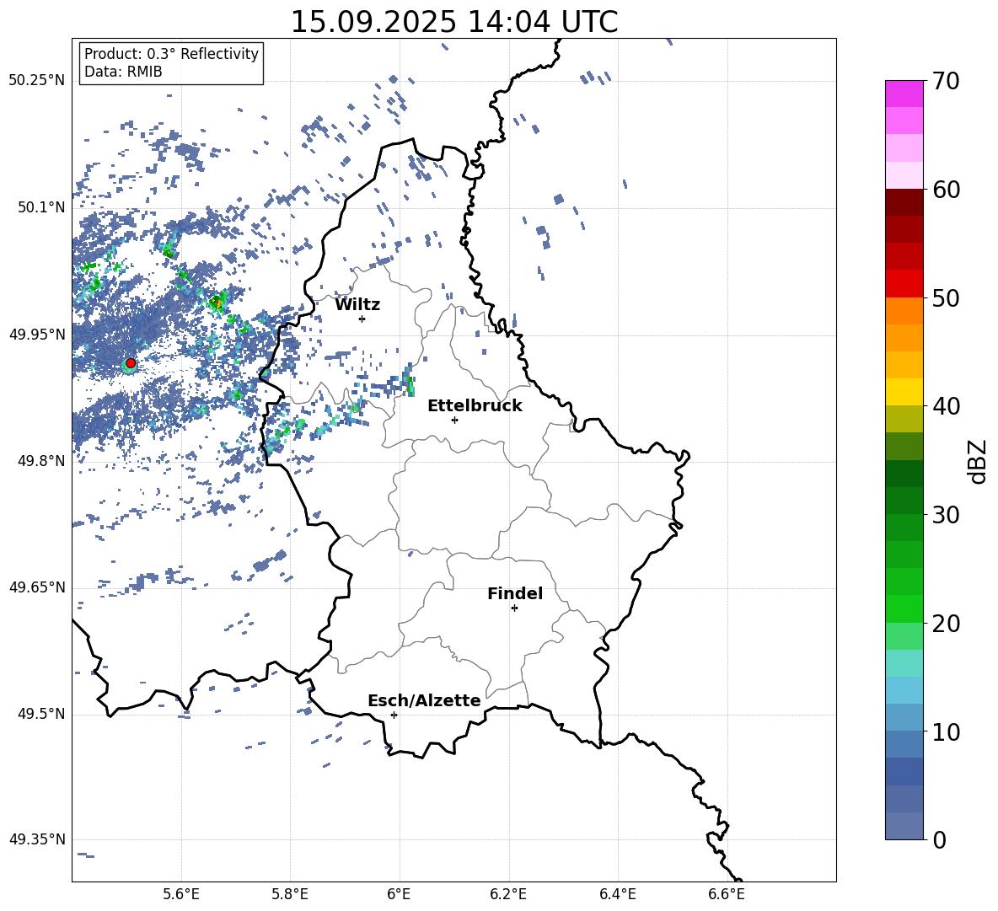The image size is (998, 911).
Task: Click the yellow swatch just above 40 dBZ
Action: [x=904, y=393]
